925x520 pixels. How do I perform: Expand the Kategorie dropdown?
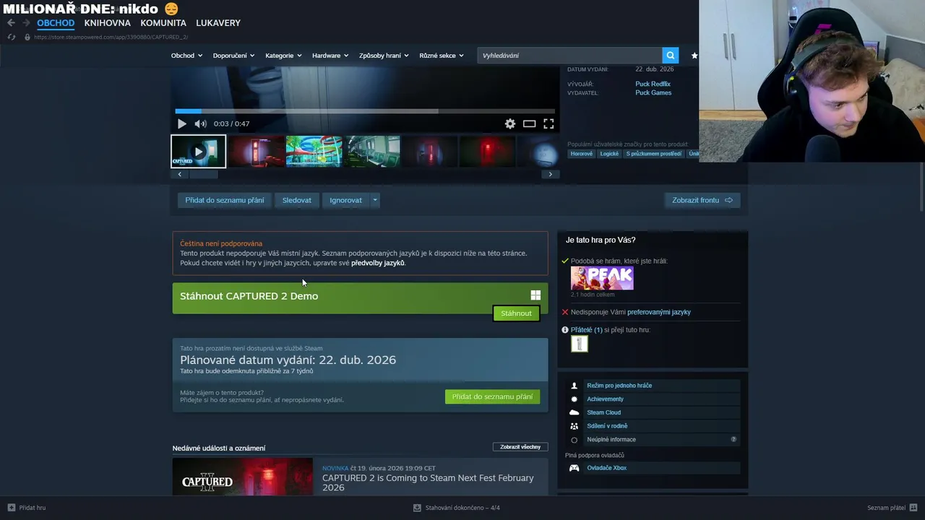[x=283, y=56]
